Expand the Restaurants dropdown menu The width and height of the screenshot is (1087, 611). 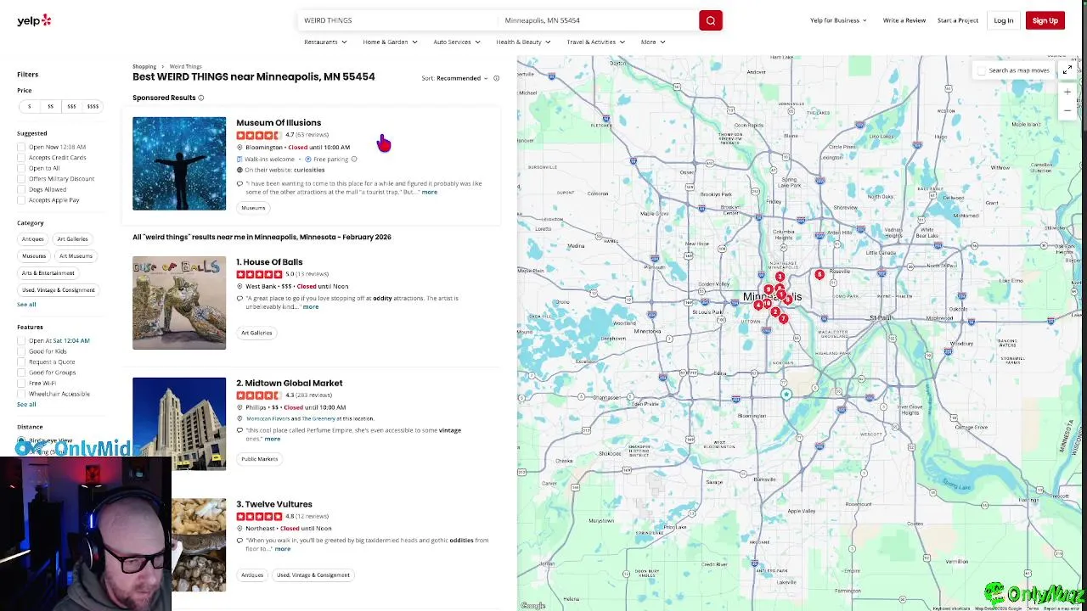point(325,42)
